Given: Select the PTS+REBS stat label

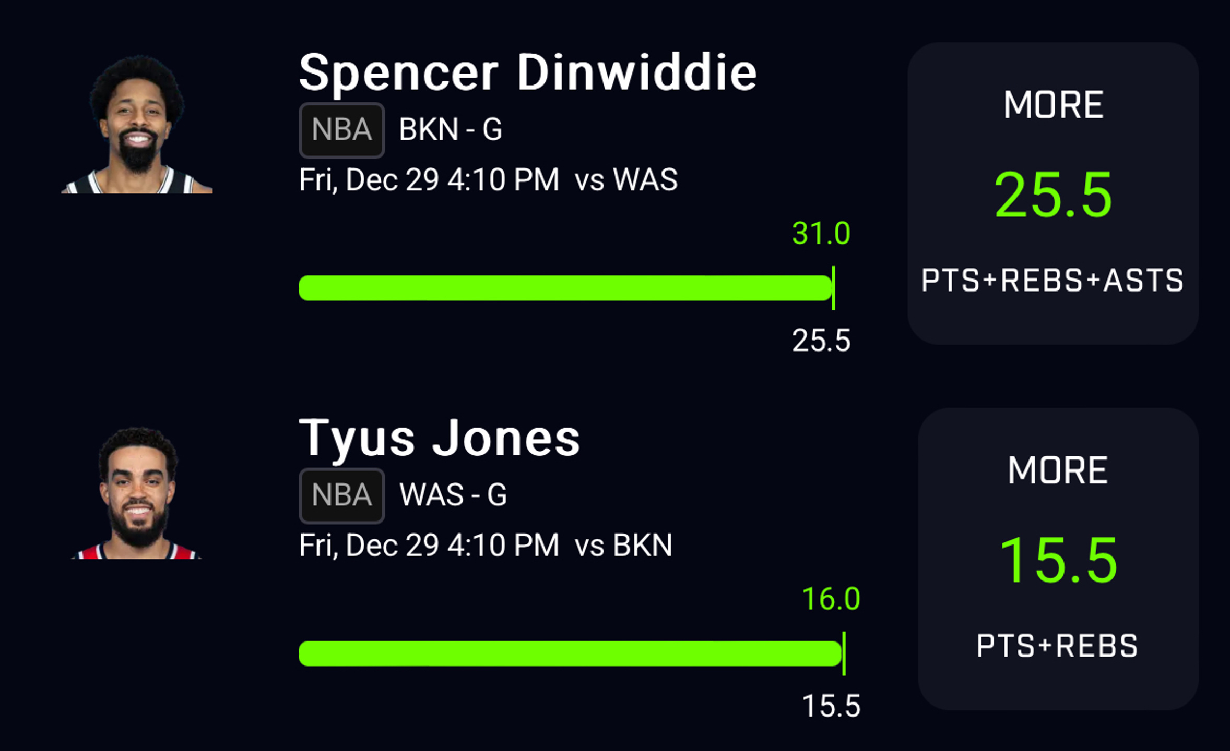Looking at the screenshot, I should coord(1057,646).
